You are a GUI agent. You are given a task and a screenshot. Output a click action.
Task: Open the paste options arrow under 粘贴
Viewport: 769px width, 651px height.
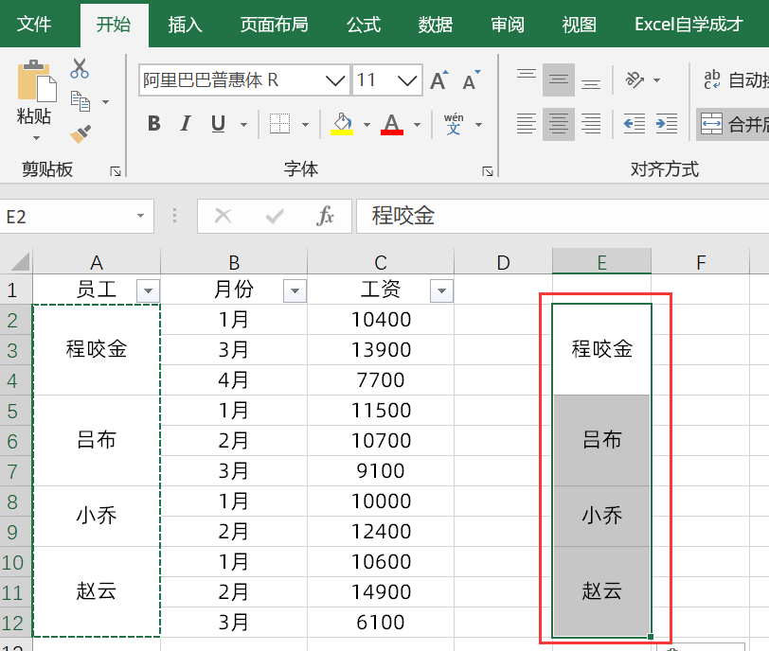tap(36, 138)
